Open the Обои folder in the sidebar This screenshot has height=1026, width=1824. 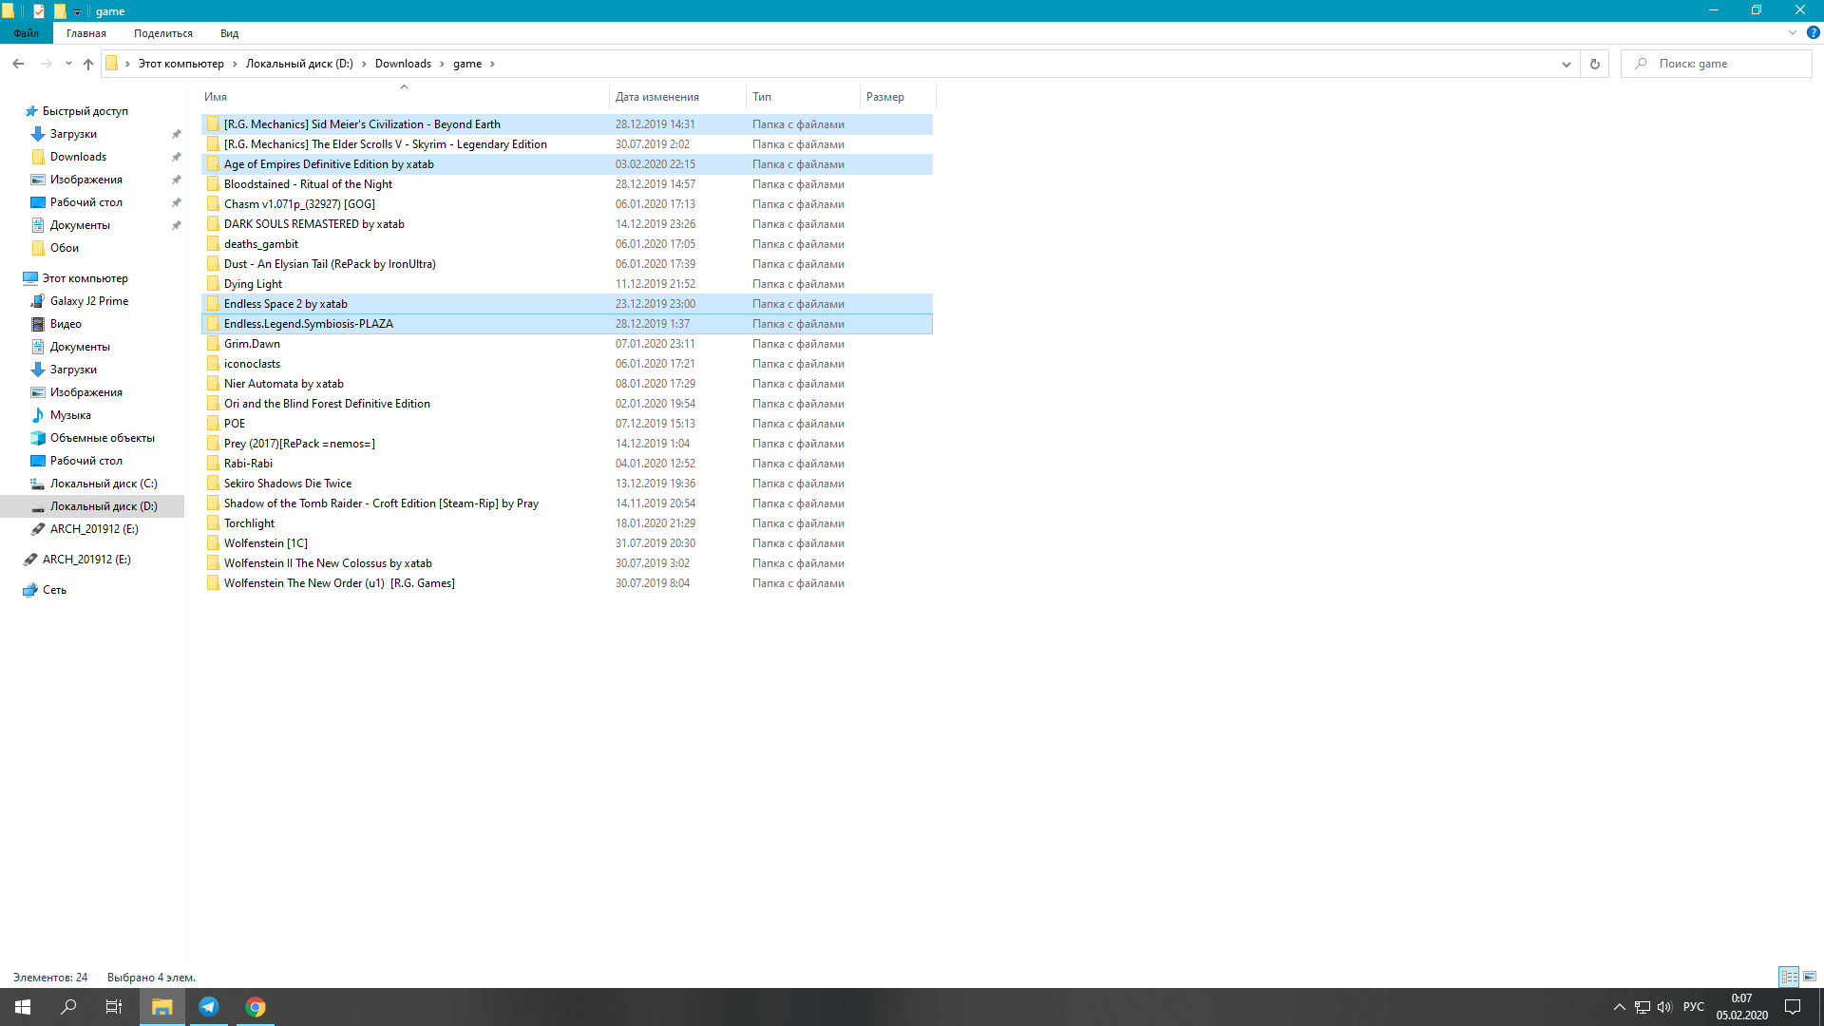[x=64, y=248]
